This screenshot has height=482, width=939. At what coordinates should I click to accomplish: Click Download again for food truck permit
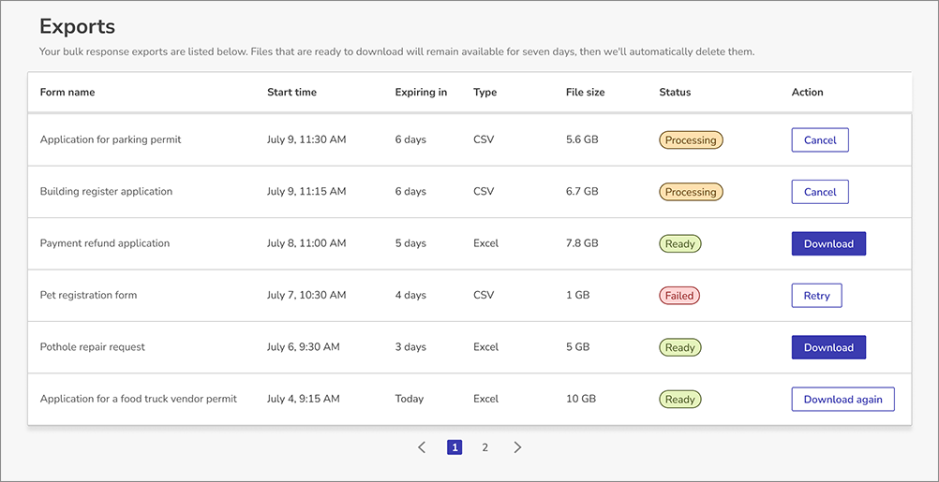(x=842, y=400)
